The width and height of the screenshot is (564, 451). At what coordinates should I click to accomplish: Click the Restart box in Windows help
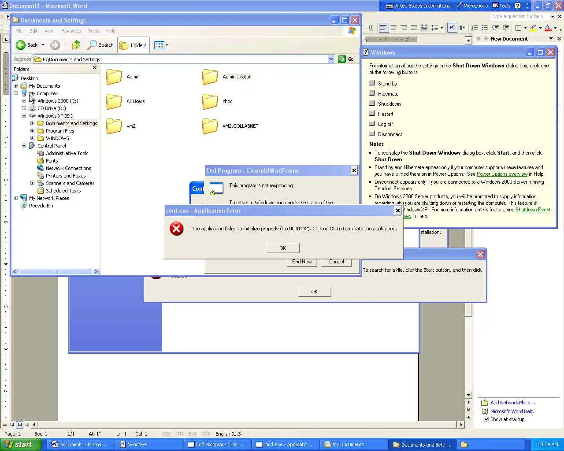click(x=372, y=114)
